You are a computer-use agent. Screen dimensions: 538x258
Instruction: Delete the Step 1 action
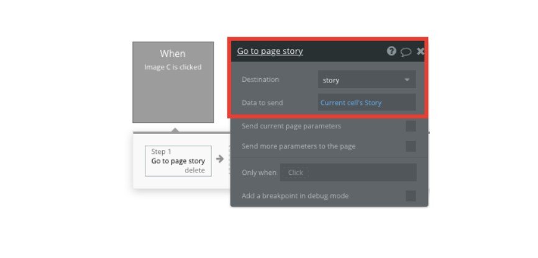195,171
